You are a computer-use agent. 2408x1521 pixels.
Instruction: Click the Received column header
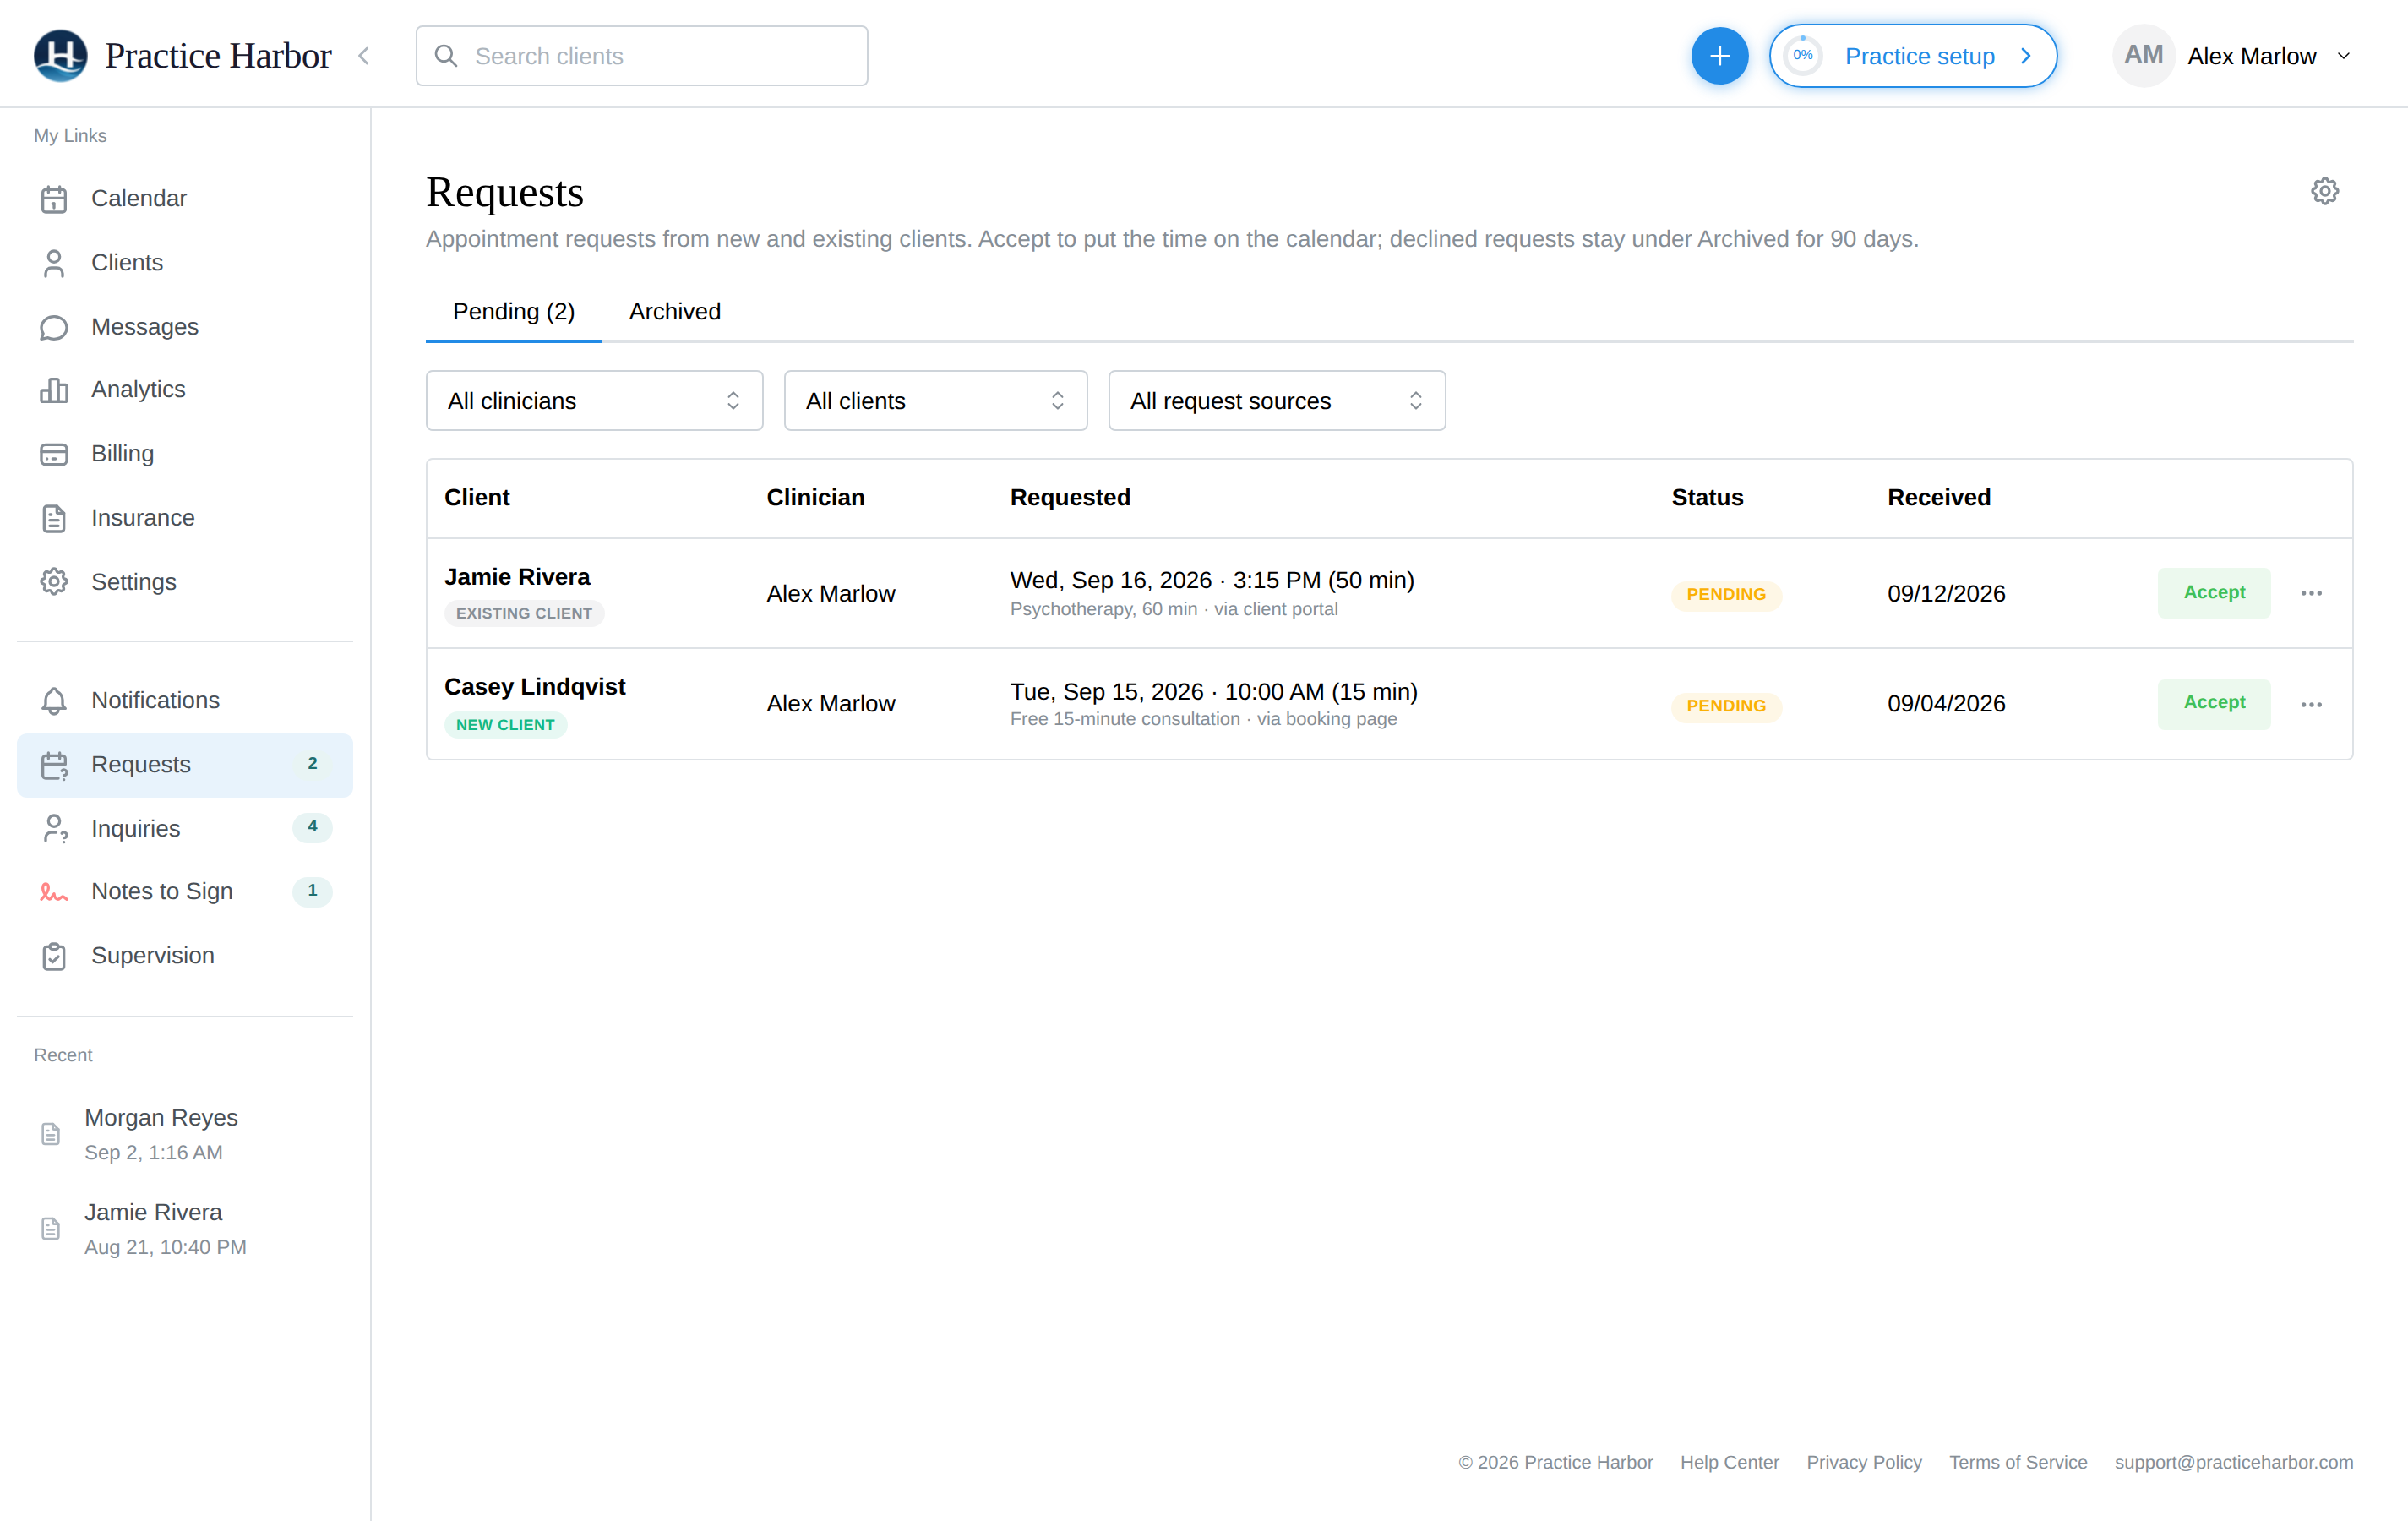[x=1938, y=498]
